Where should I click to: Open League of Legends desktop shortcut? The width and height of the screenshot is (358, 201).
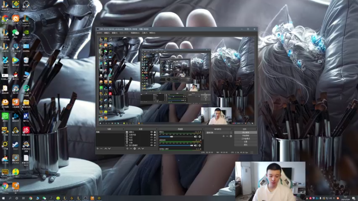26,21
